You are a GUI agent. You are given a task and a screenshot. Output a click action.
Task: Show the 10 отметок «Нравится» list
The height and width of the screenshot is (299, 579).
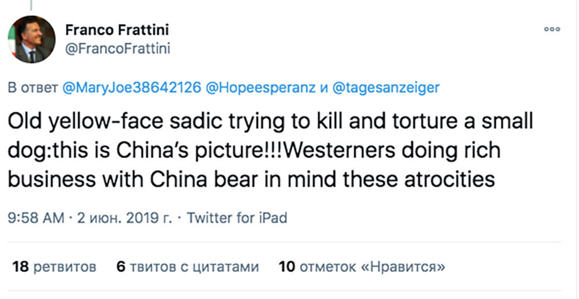(x=362, y=266)
